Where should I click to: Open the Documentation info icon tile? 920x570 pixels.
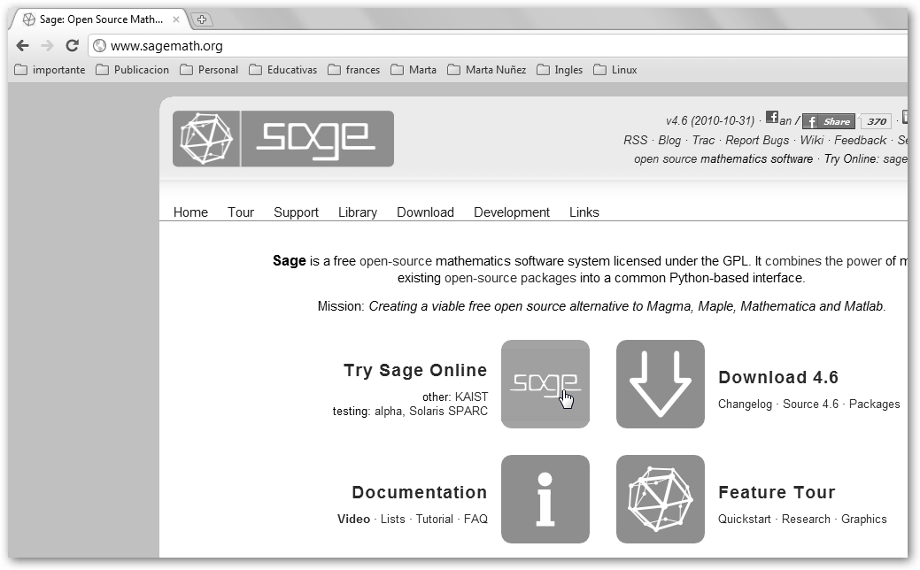tap(545, 499)
